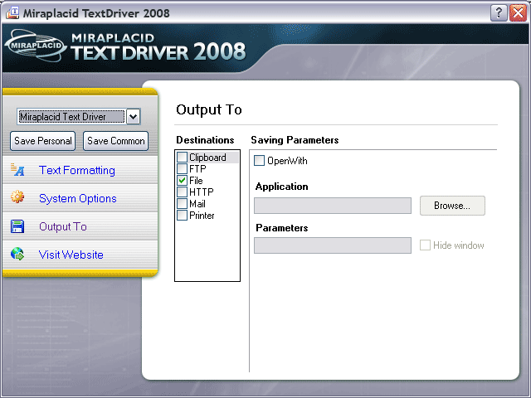
Task: Click the Miraplacid logo in banner
Action: [36, 46]
